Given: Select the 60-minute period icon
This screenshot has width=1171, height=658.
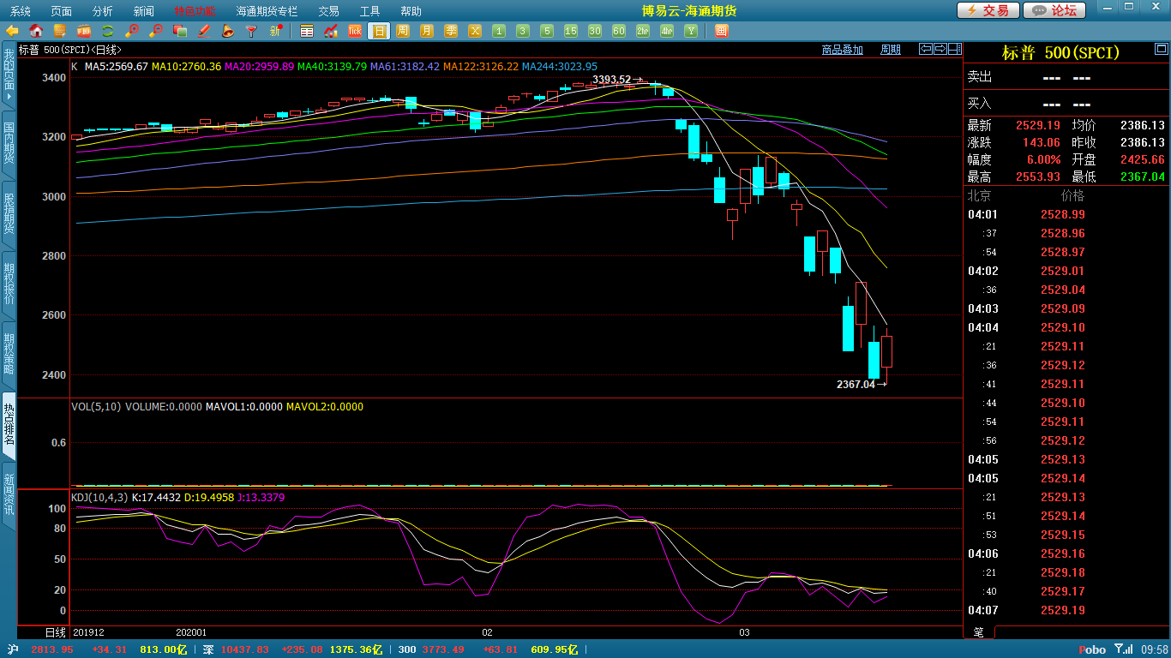Looking at the screenshot, I should (619, 31).
